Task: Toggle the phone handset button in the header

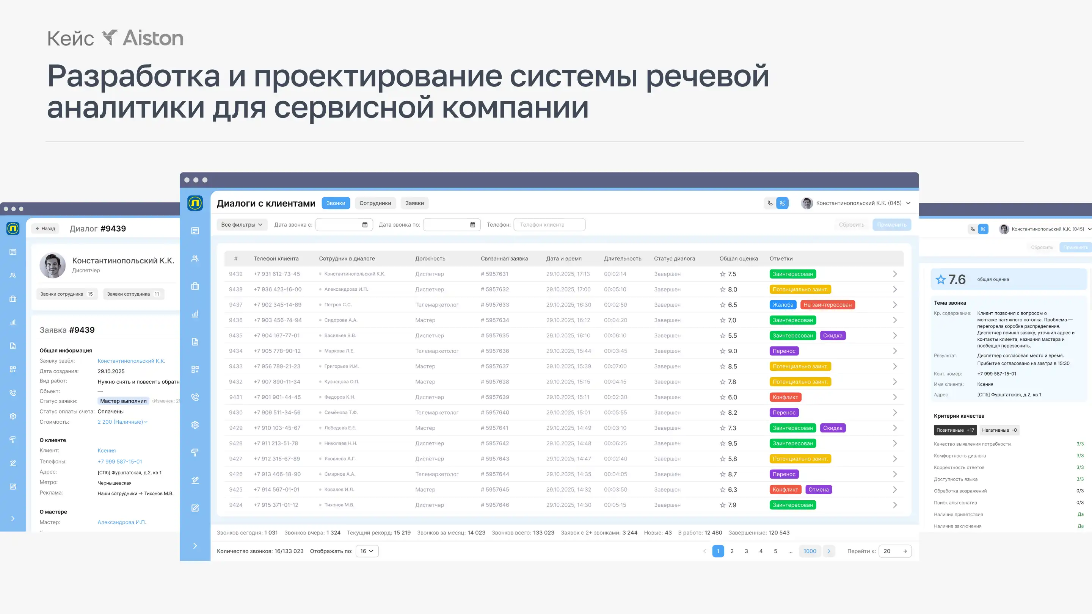Action: click(x=769, y=203)
